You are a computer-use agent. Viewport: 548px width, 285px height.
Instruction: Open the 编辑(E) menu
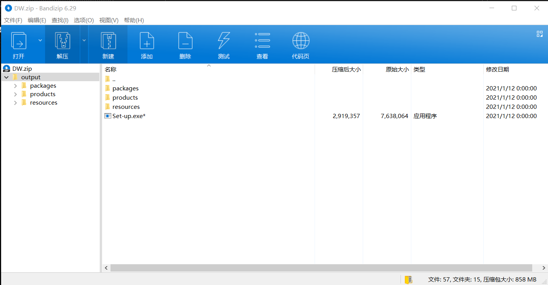tap(37, 20)
